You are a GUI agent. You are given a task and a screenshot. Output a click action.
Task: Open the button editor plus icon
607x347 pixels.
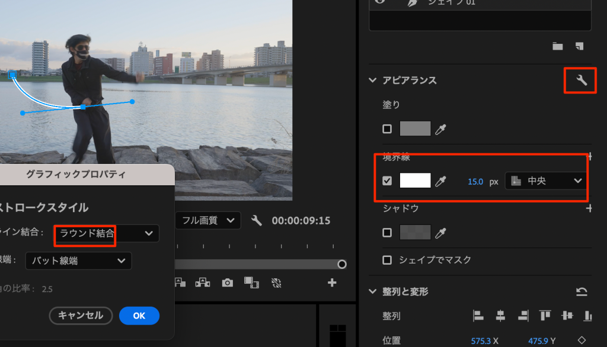[332, 282]
